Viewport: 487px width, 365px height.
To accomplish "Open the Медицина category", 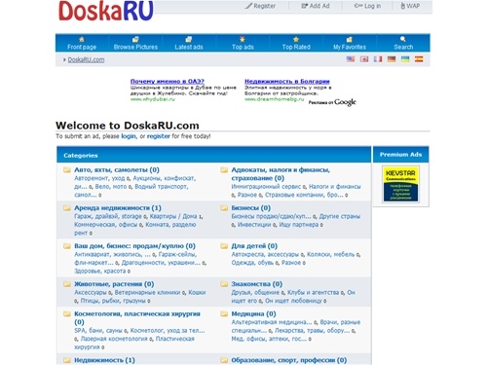I will tap(253, 313).
